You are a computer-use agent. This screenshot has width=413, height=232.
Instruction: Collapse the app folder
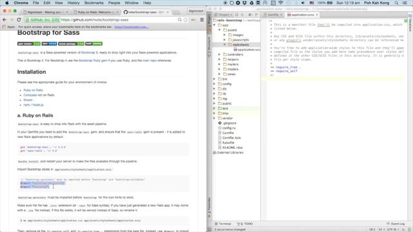(214, 25)
